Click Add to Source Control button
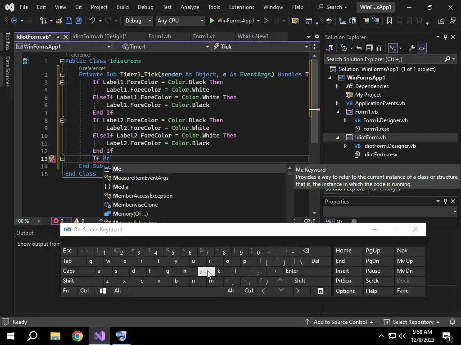The height and width of the screenshot is (345, 461). pyautogui.click(x=339, y=322)
